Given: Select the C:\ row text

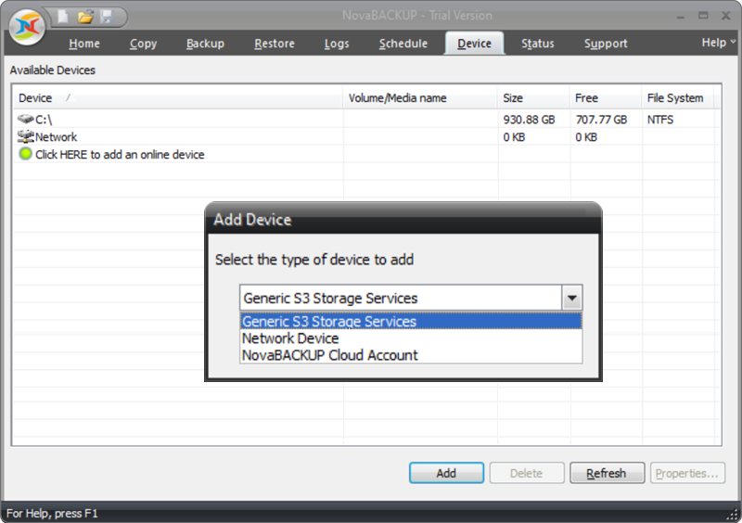Looking at the screenshot, I should [x=44, y=120].
